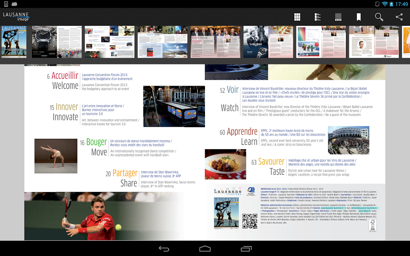Tap the Lausanne Tourisme logo
This screenshot has height=256, width=410.
227,191
